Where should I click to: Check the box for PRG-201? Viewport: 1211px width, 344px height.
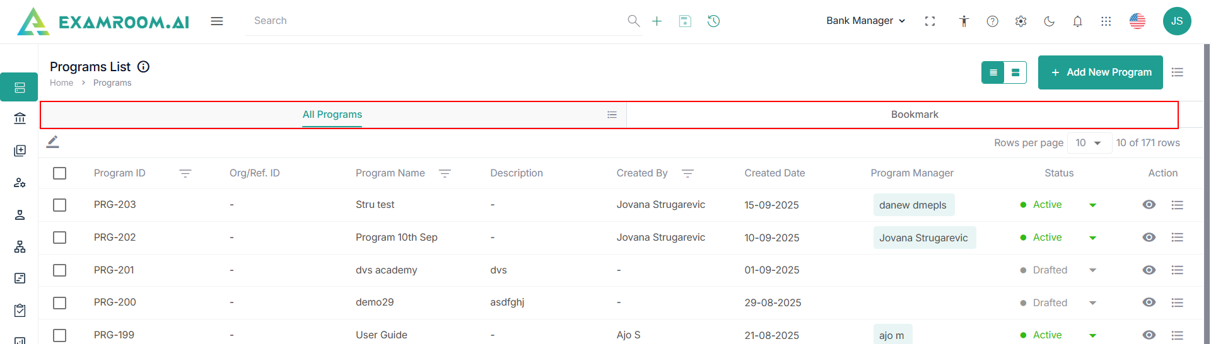point(60,270)
